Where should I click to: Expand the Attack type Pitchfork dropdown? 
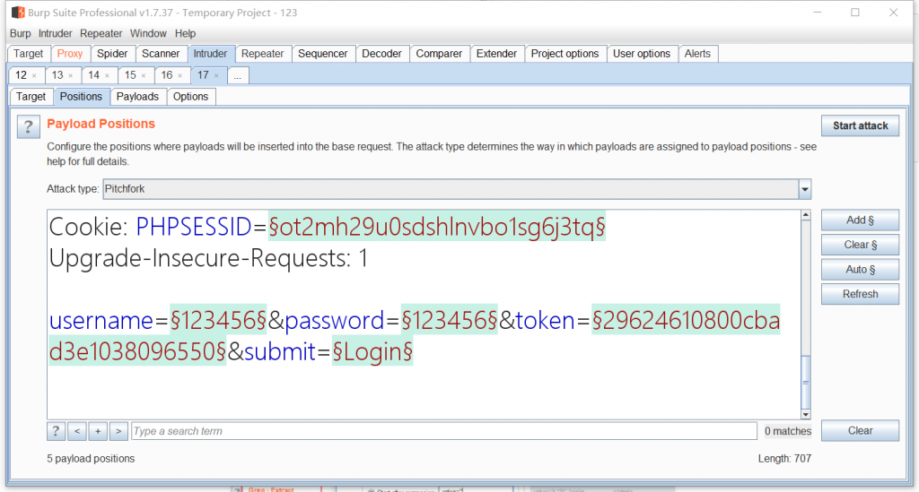804,190
